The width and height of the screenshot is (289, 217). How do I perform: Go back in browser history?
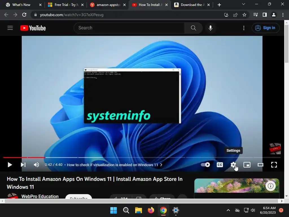[x=6, y=15]
